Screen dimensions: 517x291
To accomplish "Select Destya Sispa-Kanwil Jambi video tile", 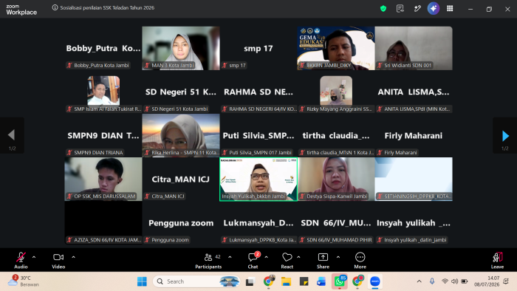I will [x=336, y=179].
